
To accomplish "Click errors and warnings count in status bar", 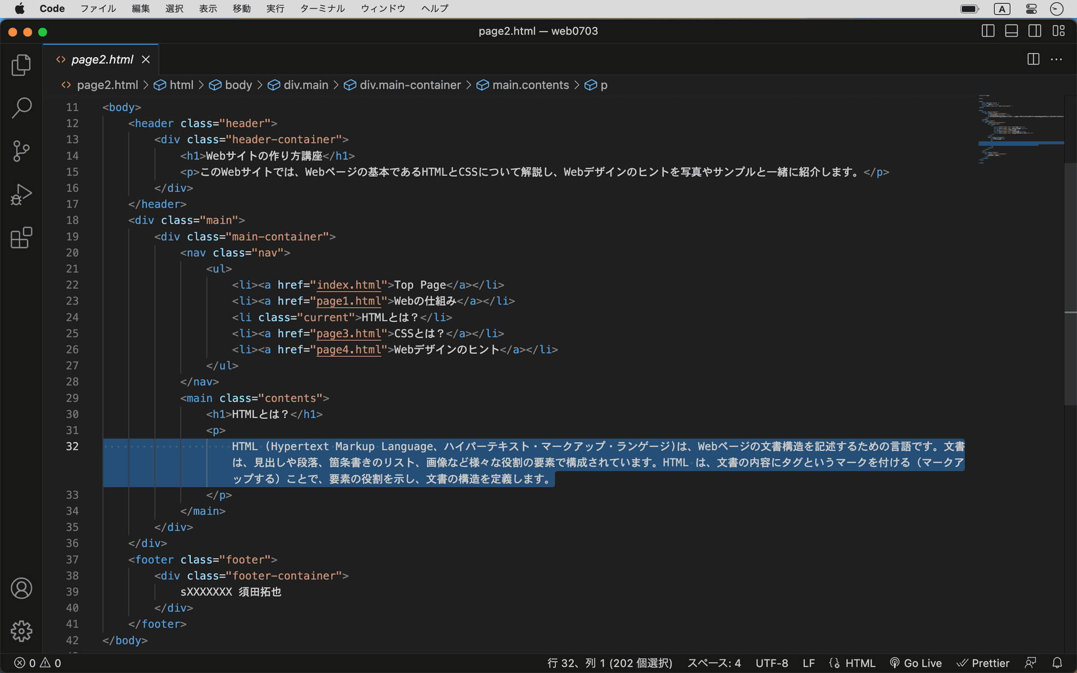I will (x=38, y=663).
